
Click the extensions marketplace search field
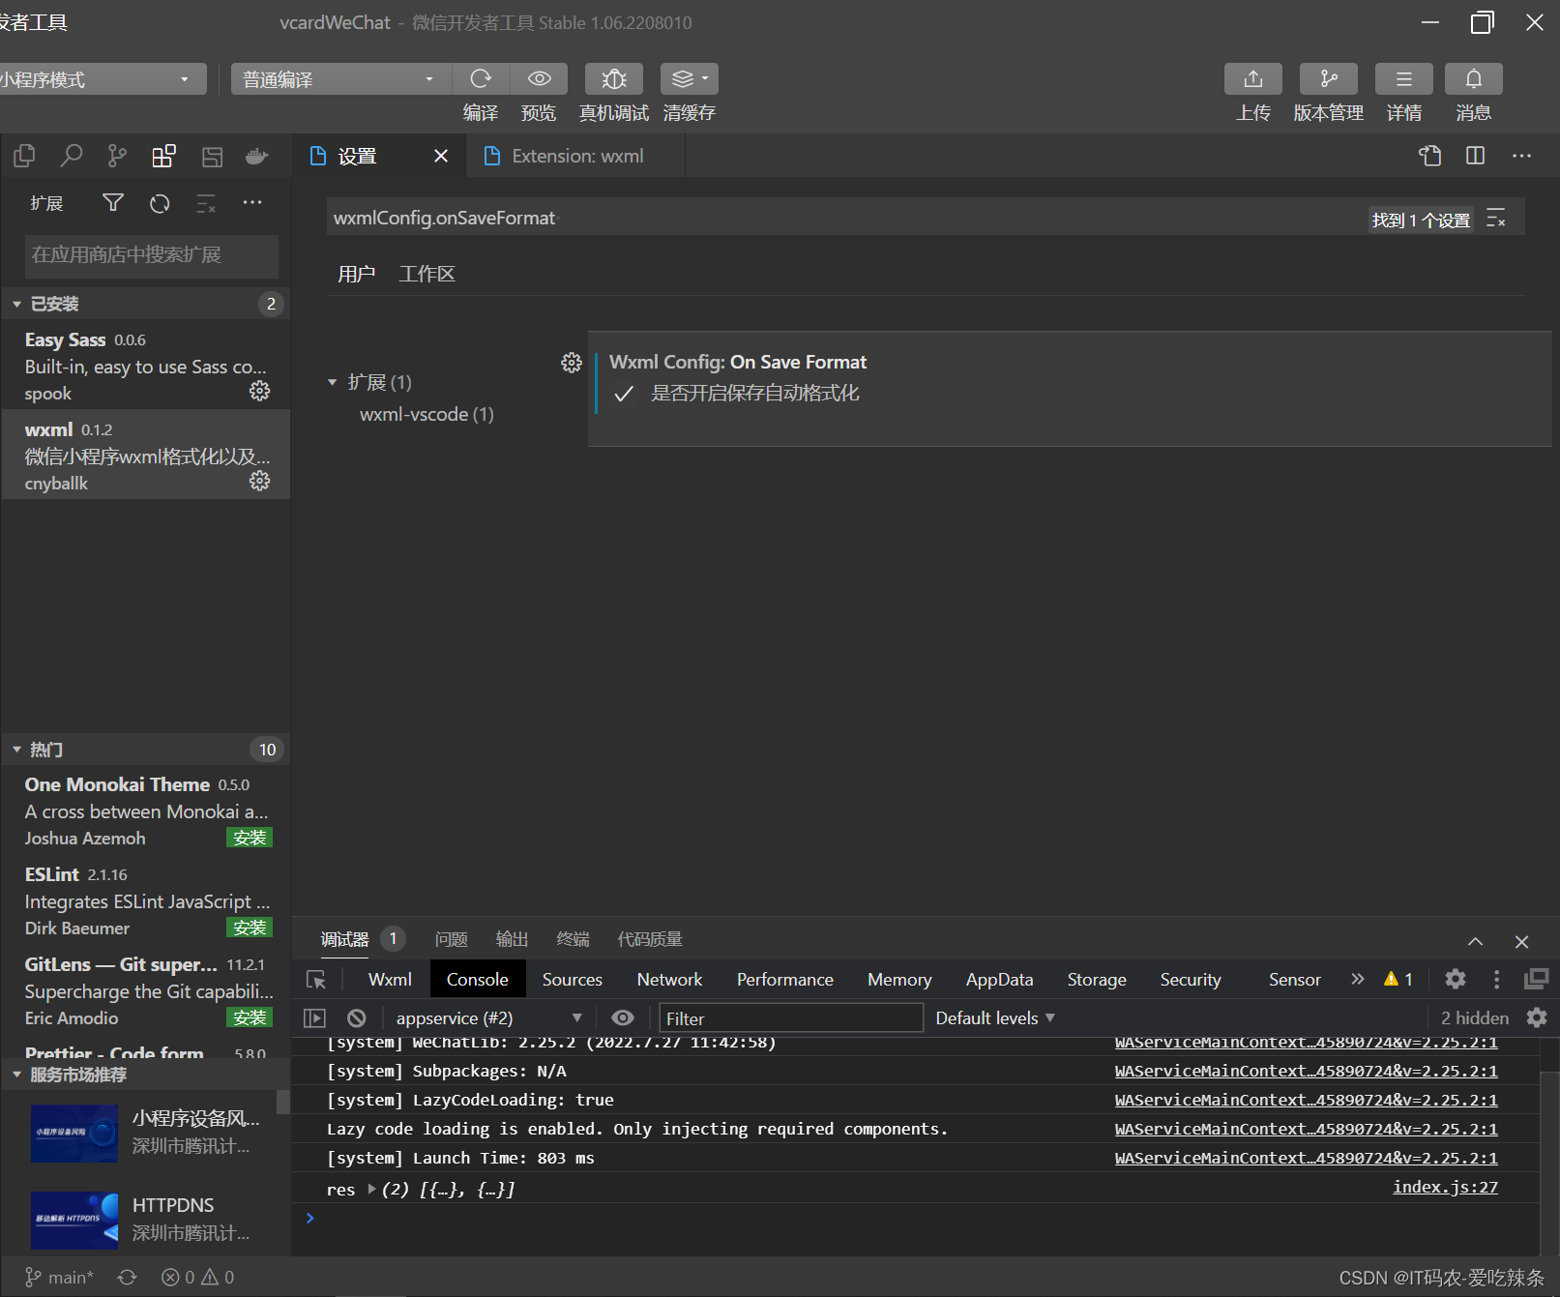152,255
